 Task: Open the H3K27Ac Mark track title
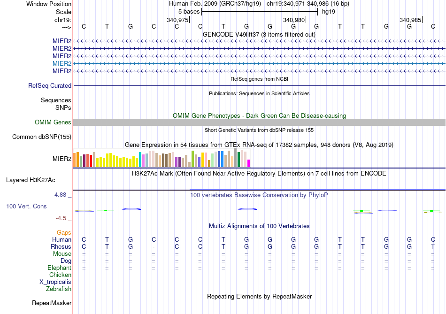click(259, 174)
